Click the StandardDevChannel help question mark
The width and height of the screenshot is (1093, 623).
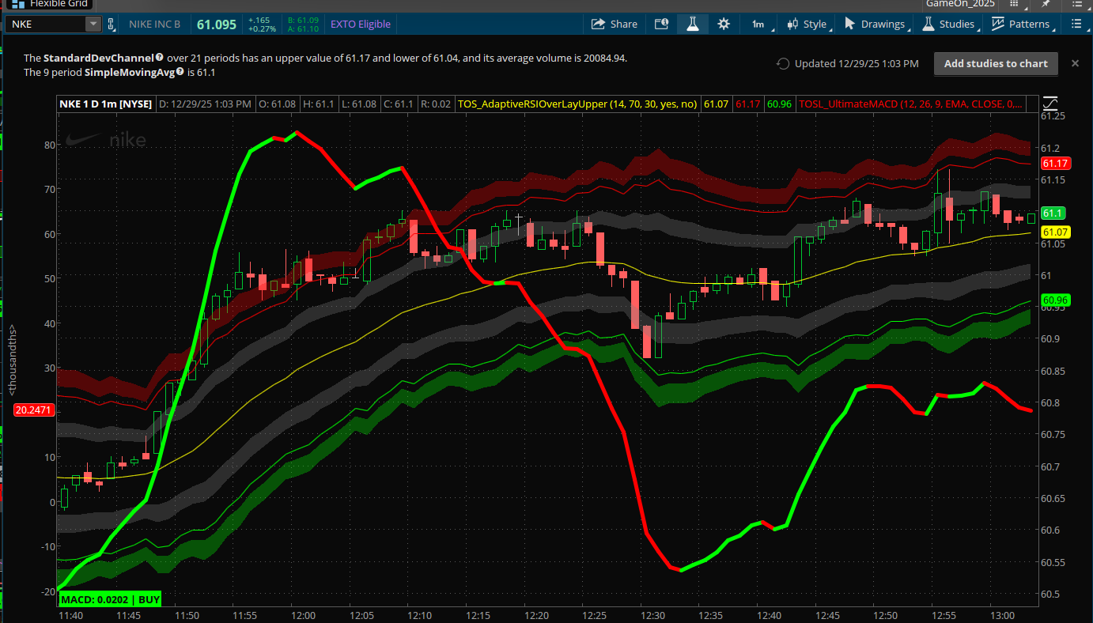[160, 58]
